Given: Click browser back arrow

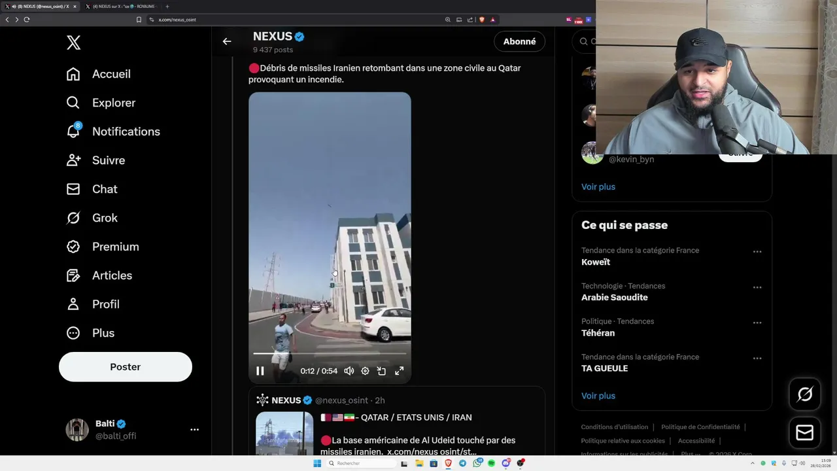Looking at the screenshot, I should (x=7, y=20).
